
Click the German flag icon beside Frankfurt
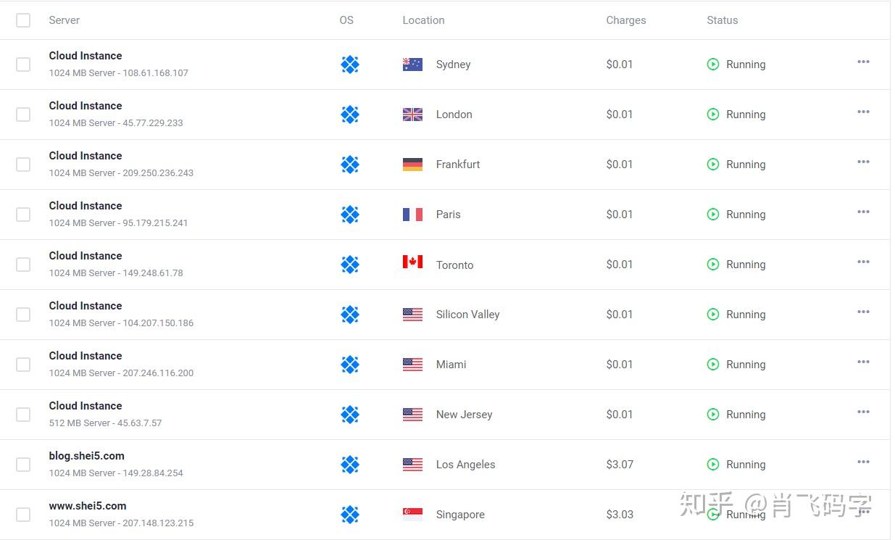[x=412, y=165]
